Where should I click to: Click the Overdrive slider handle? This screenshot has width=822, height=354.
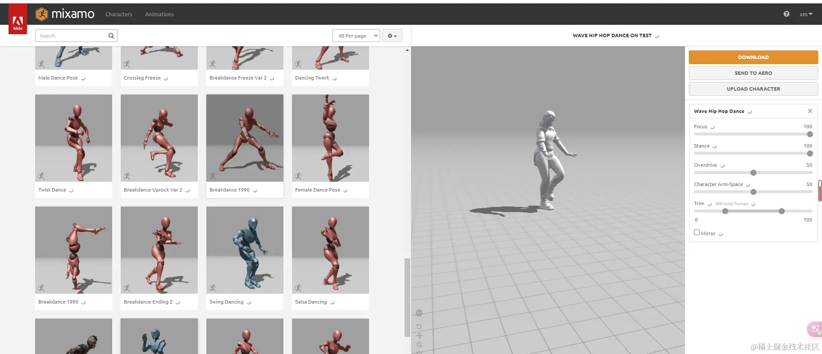753,173
